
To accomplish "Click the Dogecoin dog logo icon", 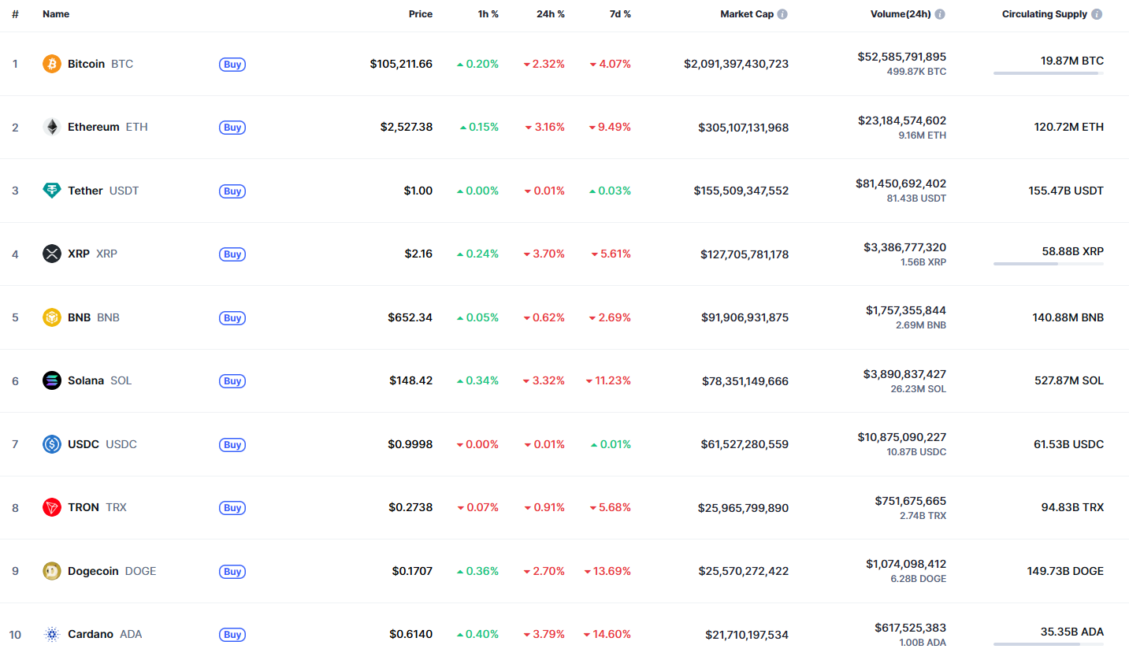I will (52, 571).
